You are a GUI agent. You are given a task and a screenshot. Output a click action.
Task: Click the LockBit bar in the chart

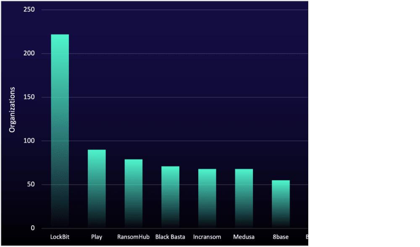click(60, 131)
